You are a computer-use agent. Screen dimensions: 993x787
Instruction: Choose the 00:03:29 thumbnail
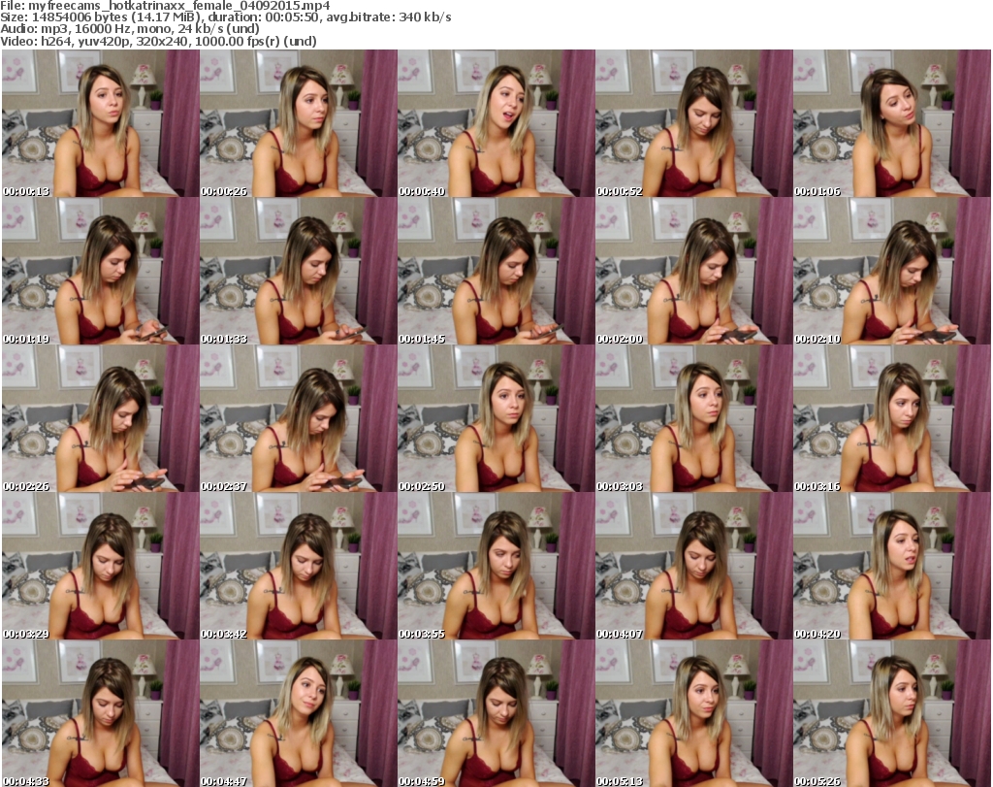[x=101, y=567]
